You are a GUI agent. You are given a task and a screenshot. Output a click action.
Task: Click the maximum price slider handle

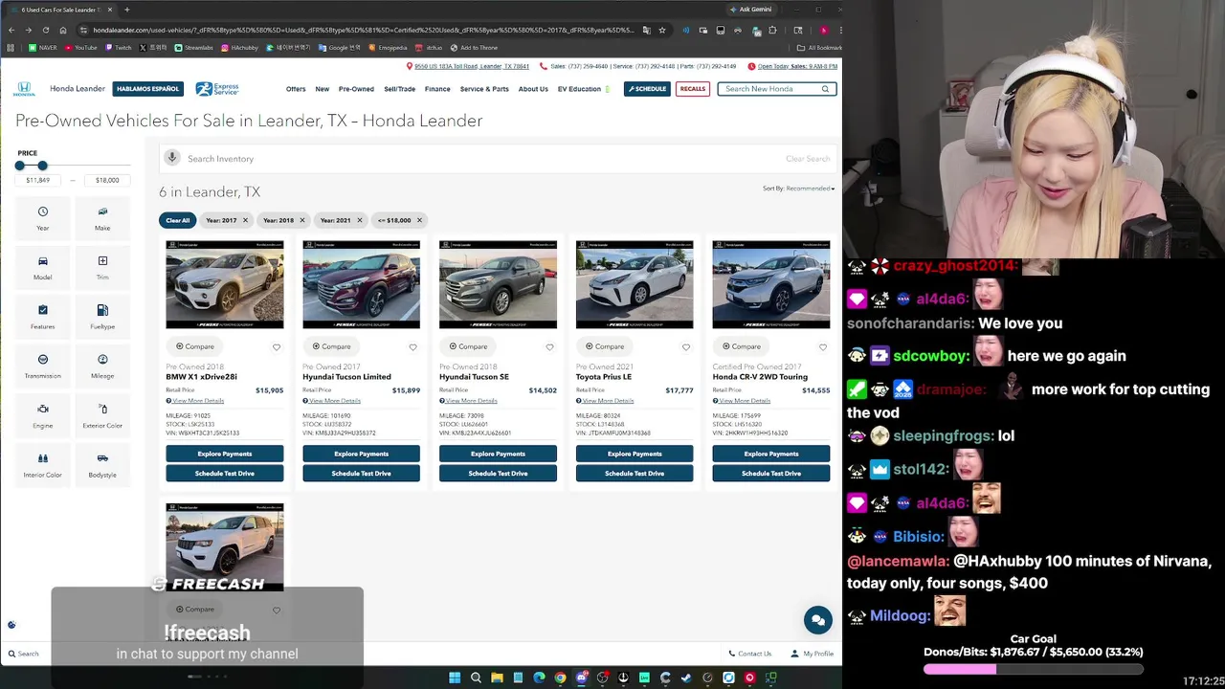click(x=42, y=166)
